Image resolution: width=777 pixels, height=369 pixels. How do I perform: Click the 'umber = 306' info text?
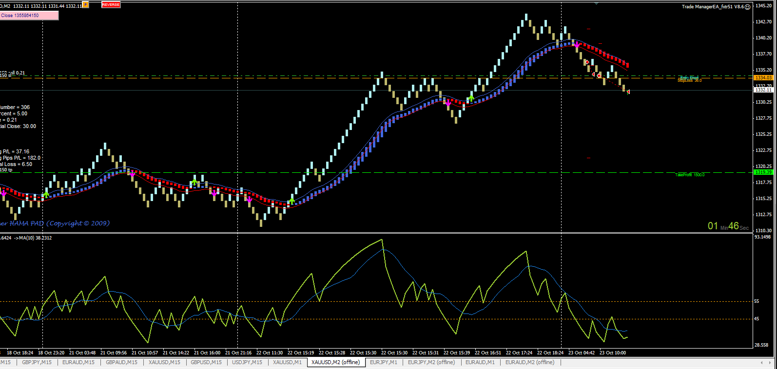click(x=15, y=107)
